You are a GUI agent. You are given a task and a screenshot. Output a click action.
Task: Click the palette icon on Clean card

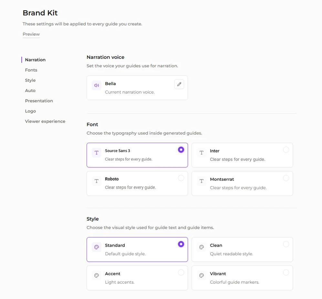[202, 247]
